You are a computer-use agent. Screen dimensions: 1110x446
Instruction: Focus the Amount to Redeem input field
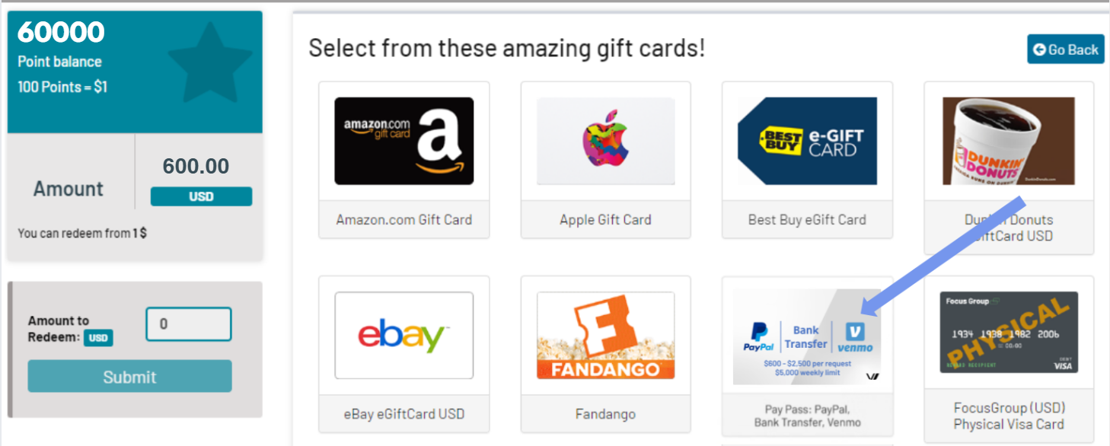coord(189,324)
